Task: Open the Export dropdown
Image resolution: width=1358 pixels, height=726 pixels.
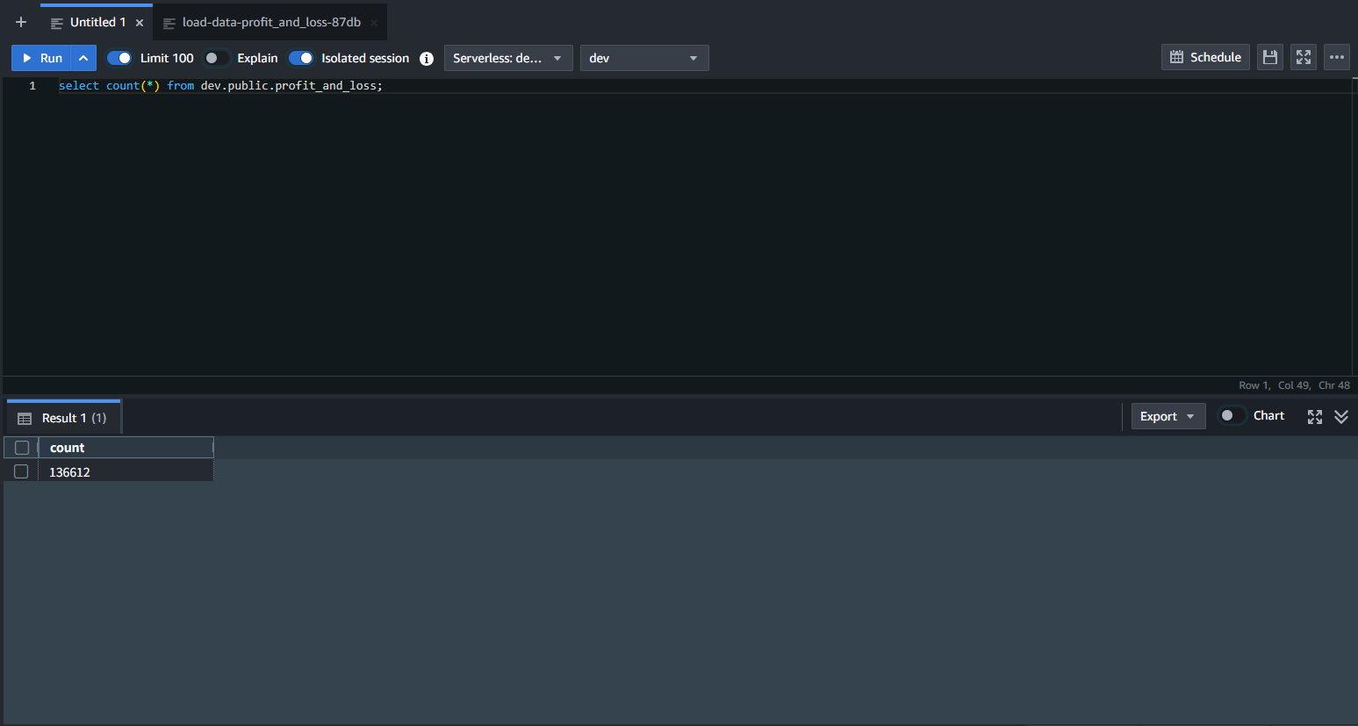Action: (1168, 416)
